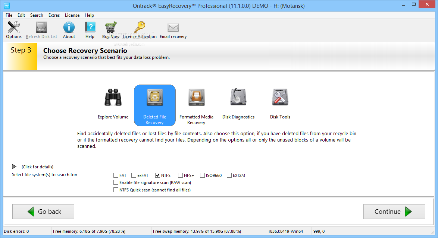Open the Help menu in menu bar
The image size is (438, 238).
point(89,15)
